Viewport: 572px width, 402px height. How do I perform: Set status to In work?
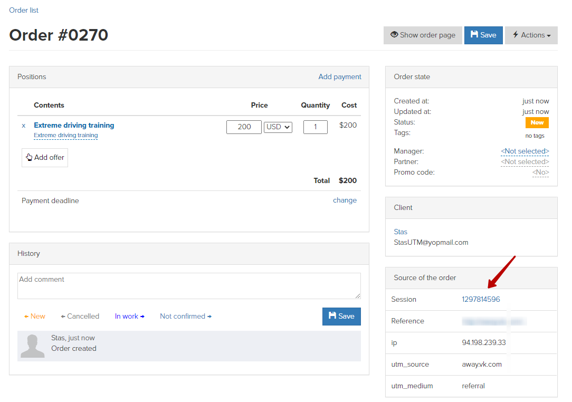[x=129, y=317]
